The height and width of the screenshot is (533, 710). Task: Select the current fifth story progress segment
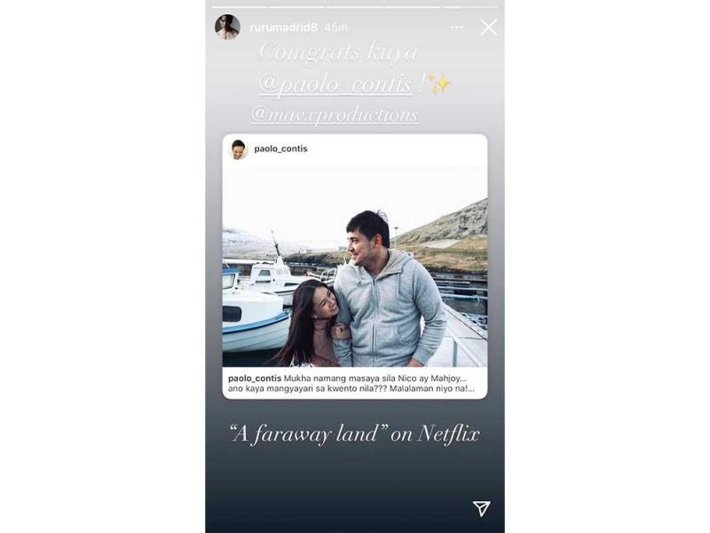coord(469,7)
